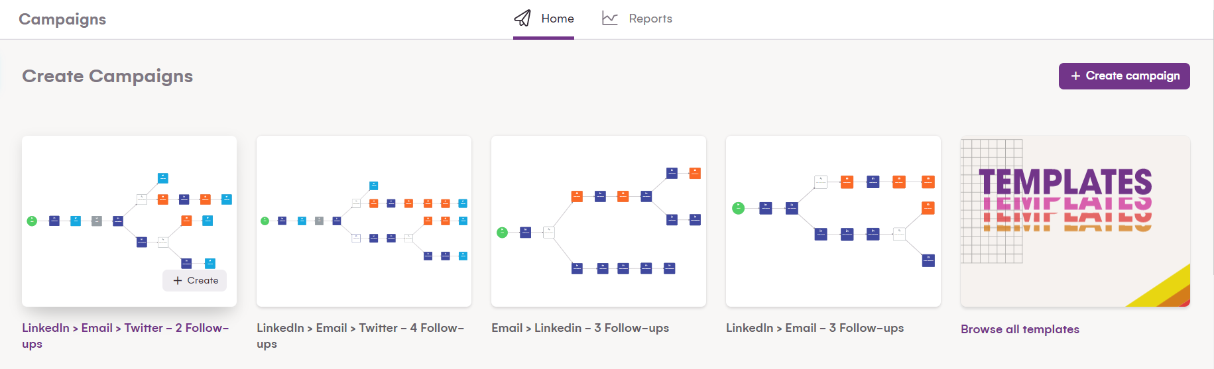Select the Email > Linkedin – 3 Follow-ups link
The width and height of the screenshot is (1214, 369).
(580, 328)
